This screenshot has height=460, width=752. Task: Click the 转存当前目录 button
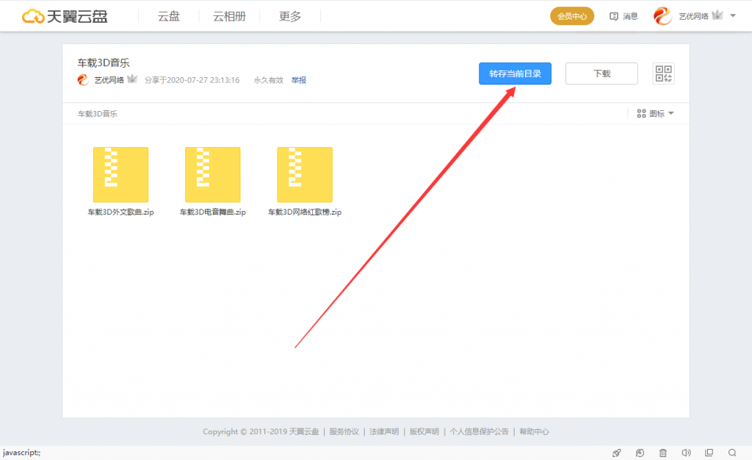pyautogui.click(x=515, y=73)
